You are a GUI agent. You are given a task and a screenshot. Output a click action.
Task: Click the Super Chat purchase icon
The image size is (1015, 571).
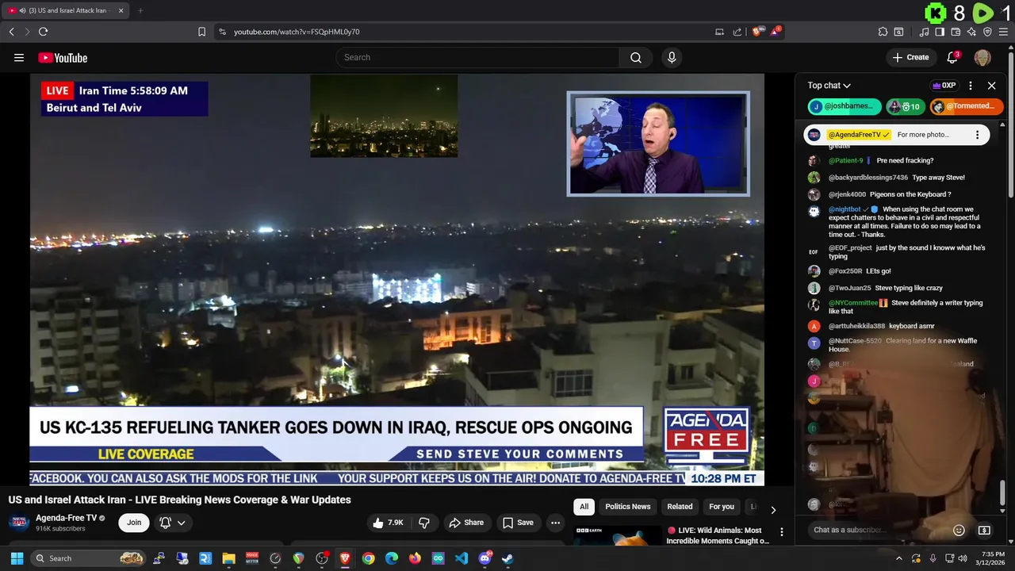pos(984,530)
